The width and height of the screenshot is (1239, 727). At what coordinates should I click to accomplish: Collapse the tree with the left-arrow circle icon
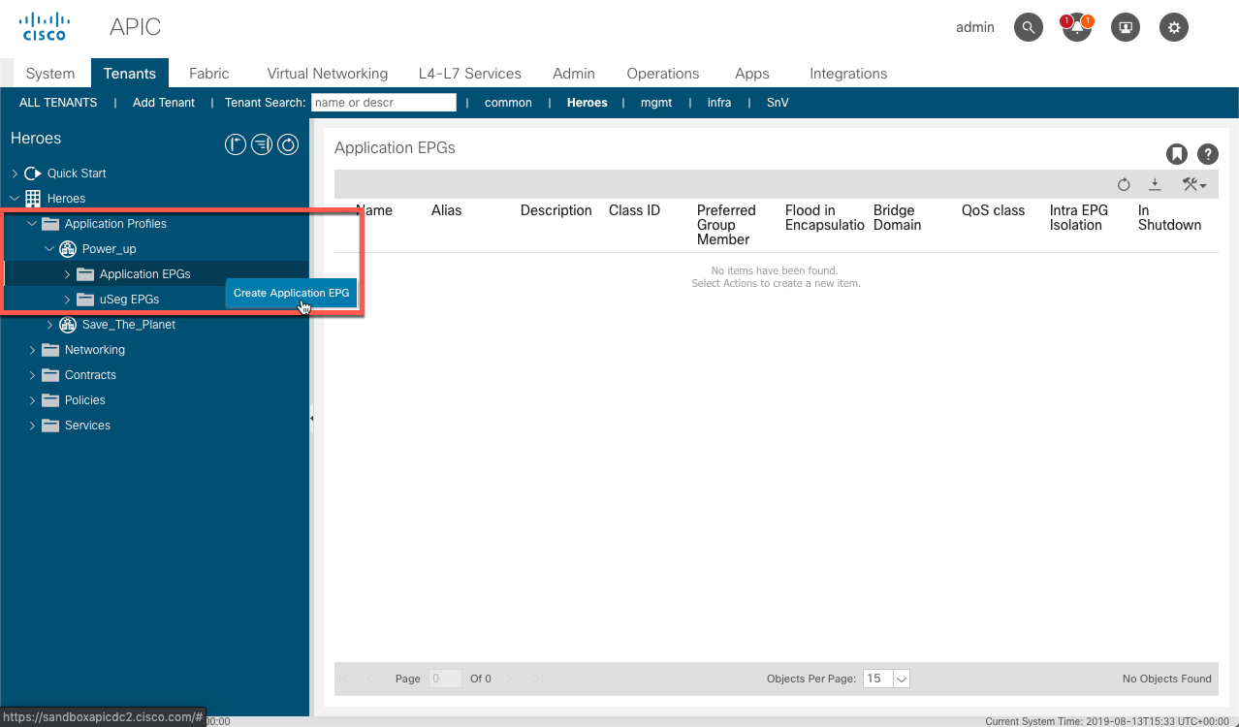[235, 143]
